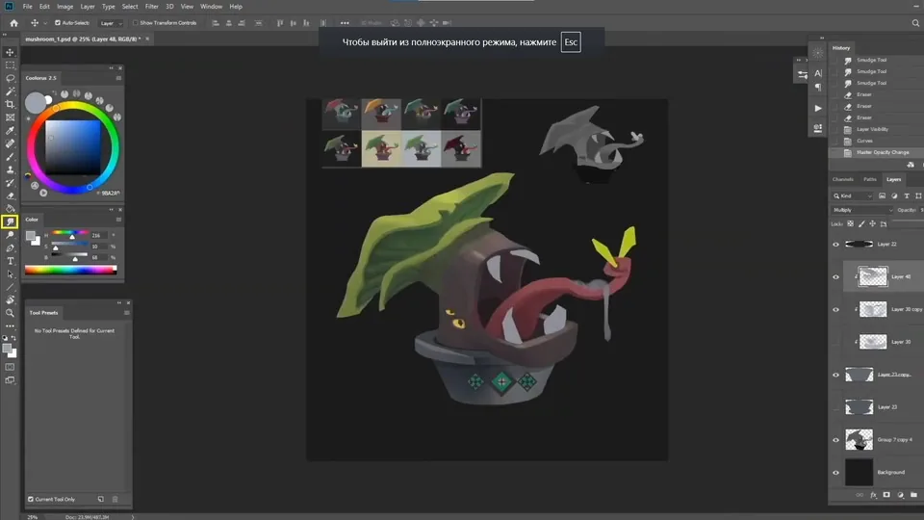
Task: Select the Move tool in the toolbar
Action: [x=10, y=52]
